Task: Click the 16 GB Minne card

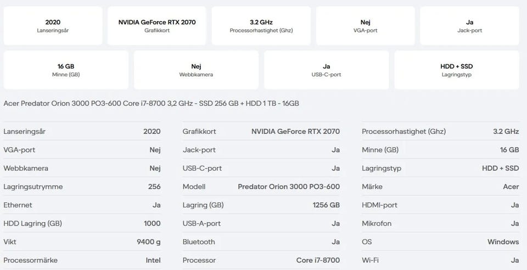Action: pos(66,70)
